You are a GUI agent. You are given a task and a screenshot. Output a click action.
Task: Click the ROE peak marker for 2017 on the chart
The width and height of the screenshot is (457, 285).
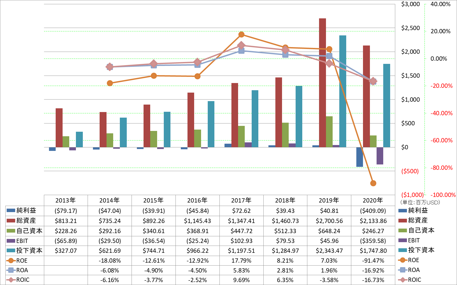click(x=242, y=35)
